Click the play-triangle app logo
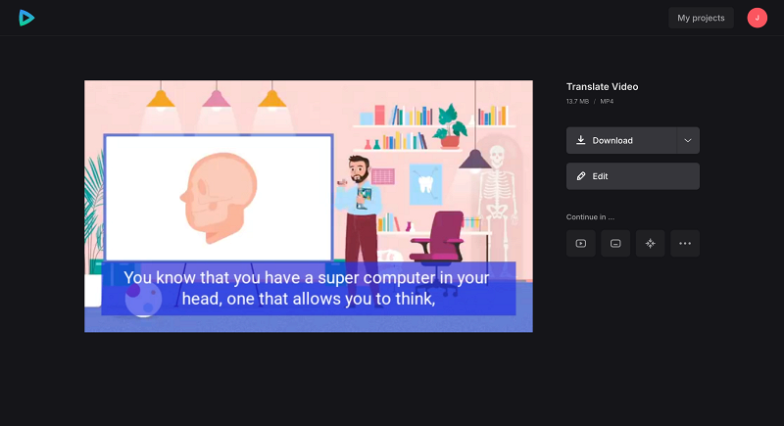 pos(26,18)
